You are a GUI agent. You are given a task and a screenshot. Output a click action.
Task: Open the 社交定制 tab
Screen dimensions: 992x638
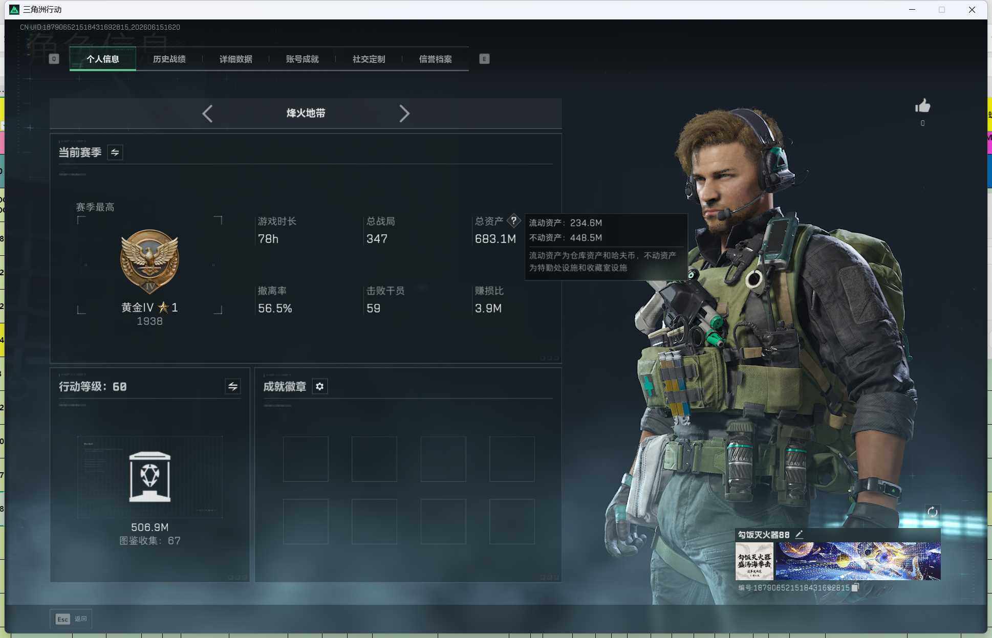click(x=369, y=59)
